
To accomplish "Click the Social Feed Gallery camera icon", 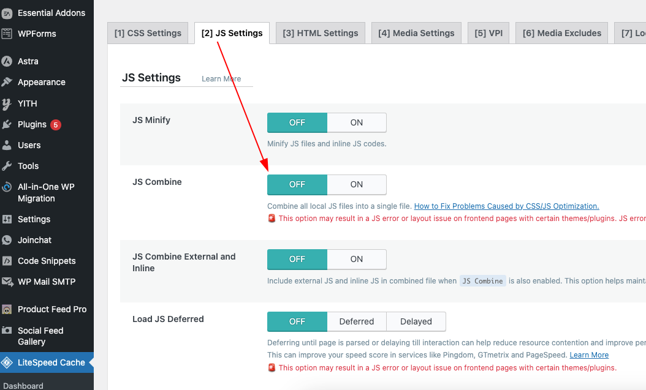I will click(x=7, y=331).
